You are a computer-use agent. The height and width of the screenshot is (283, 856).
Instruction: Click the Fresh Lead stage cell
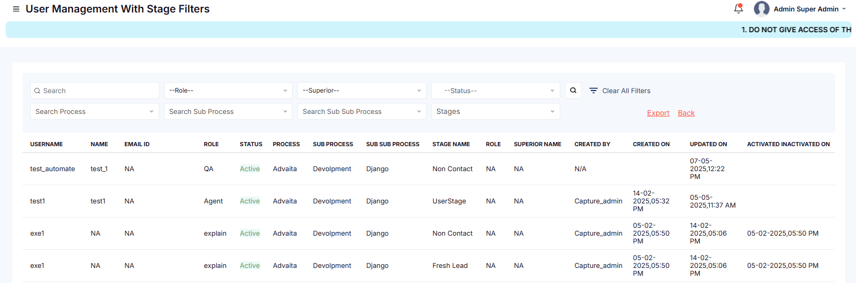pyautogui.click(x=450, y=266)
